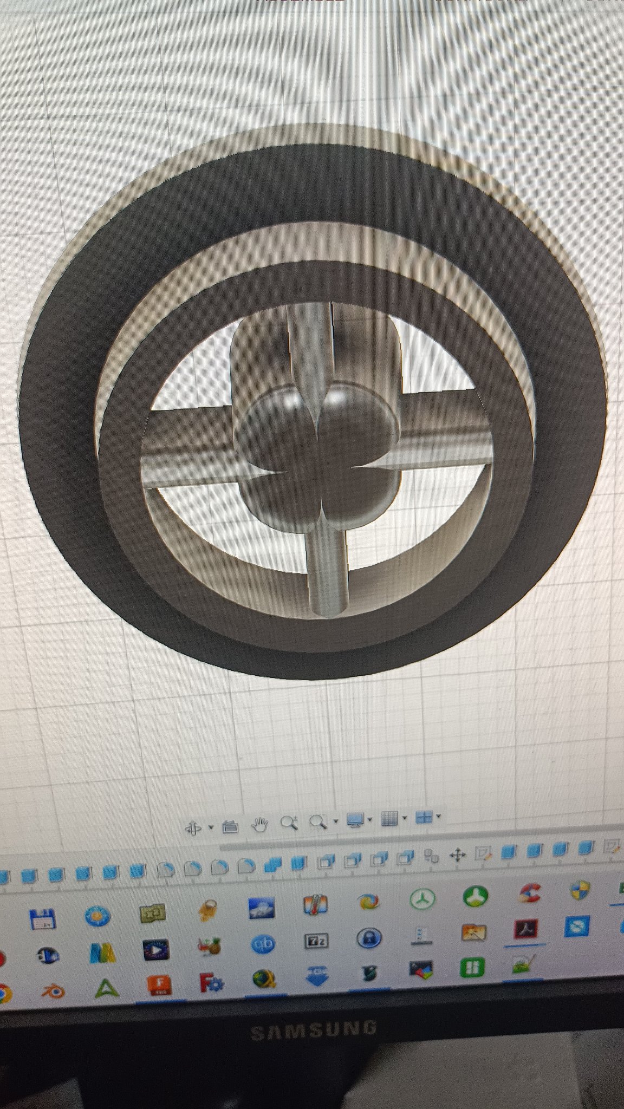Open TeamViewer from the taskbar
The width and height of the screenshot is (624, 1109).
pos(576,927)
